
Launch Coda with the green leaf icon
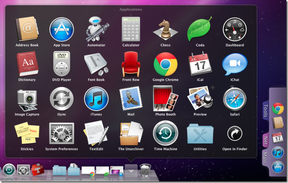[x=200, y=29]
